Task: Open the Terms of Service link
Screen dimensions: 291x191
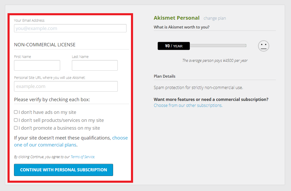Action: point(82,157)
